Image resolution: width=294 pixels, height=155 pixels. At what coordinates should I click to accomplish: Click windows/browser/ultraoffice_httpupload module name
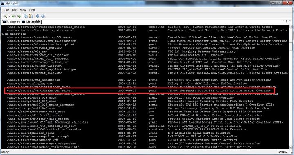pos(40,45)
